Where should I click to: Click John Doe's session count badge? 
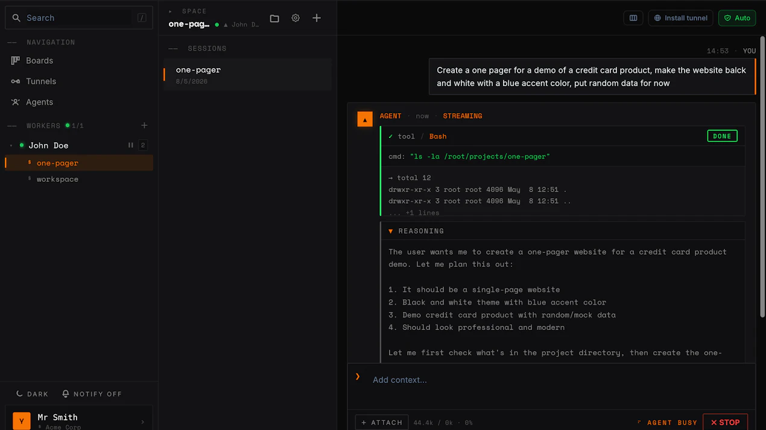(x=143, y=145)
